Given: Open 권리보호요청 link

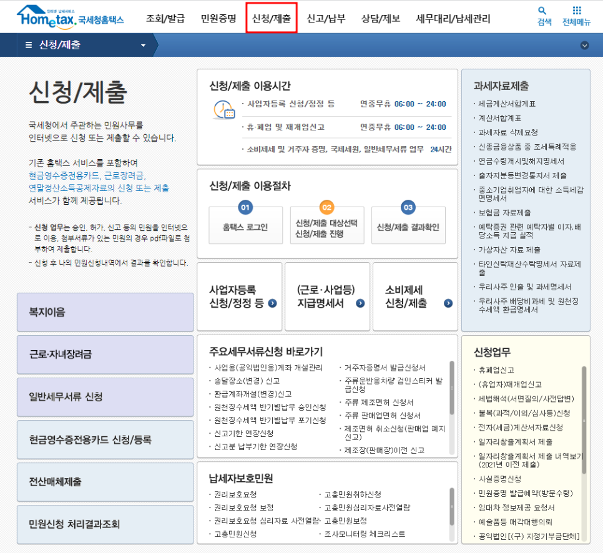Looking at the screenshot, I should click(235, 494).
